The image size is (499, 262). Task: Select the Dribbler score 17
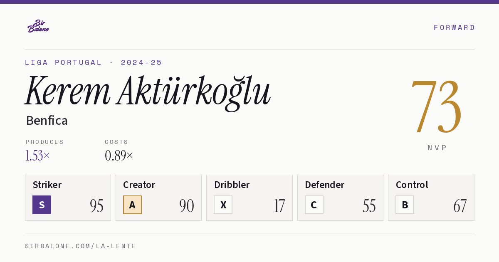pyautogui.click(x=279, y=206)
